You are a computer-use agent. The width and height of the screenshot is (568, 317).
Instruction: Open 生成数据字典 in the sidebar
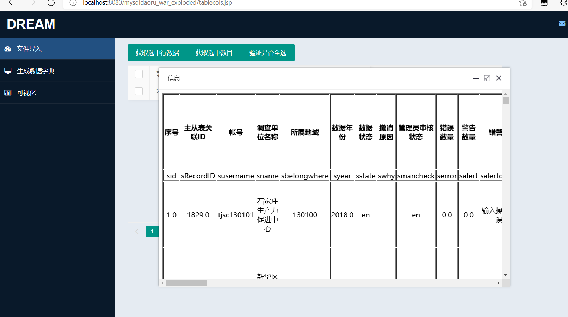click(57, 71)
